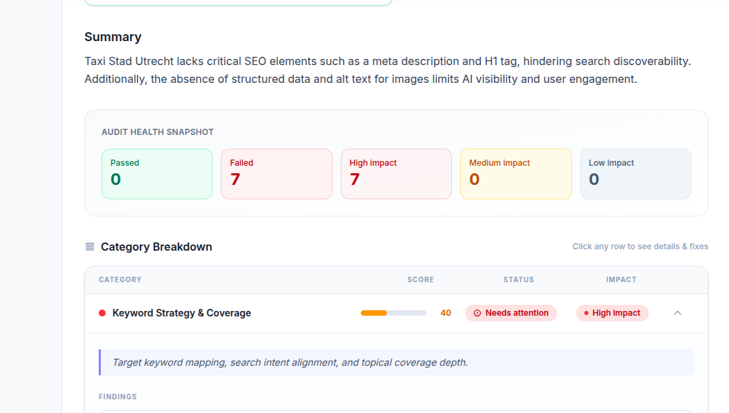
Task: Select the Low impact snapshot card
Action: click(x=636, y=174)
